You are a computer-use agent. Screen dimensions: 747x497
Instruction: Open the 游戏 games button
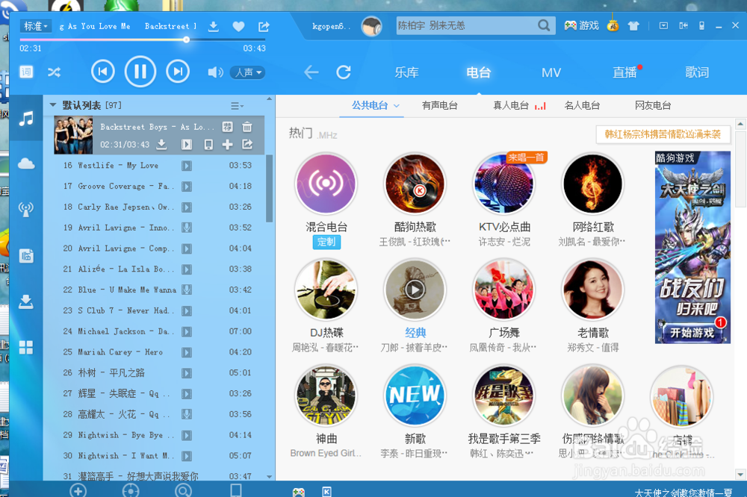tap(582, 25)
